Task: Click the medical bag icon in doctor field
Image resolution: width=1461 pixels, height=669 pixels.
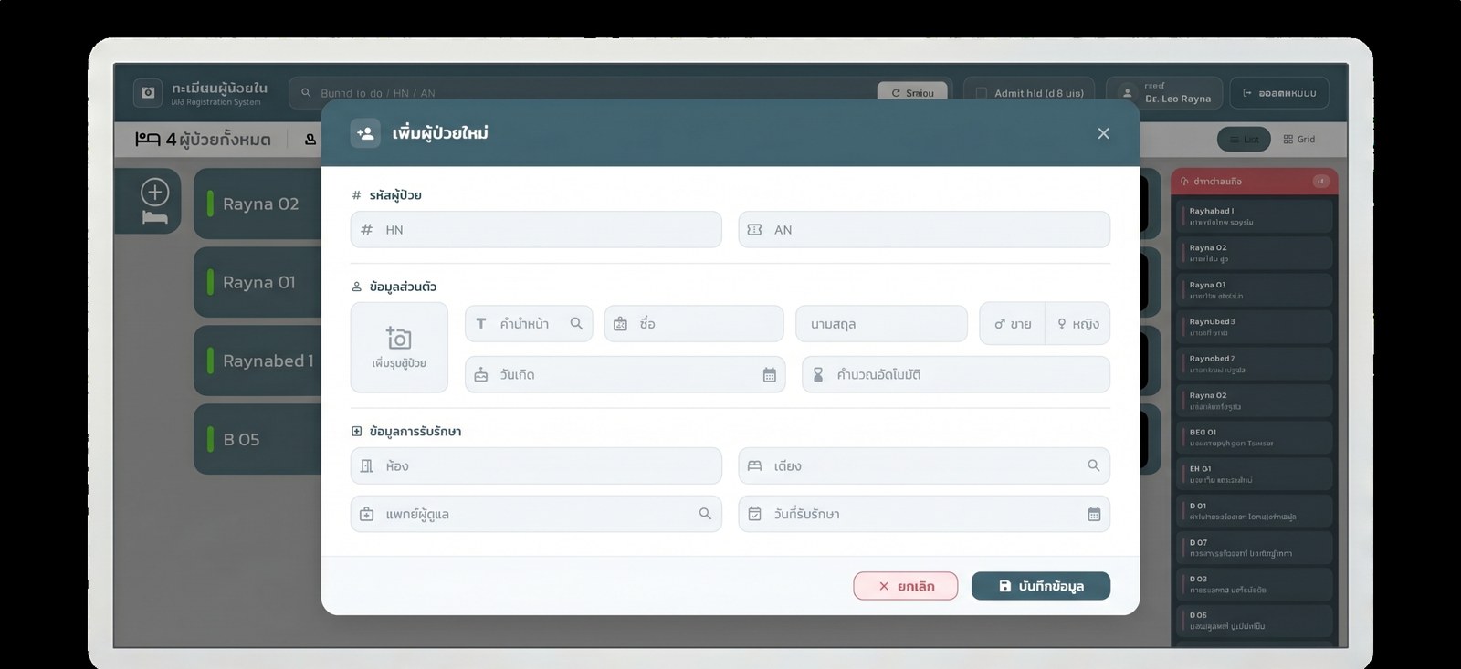Action: [x=366, y=515]
